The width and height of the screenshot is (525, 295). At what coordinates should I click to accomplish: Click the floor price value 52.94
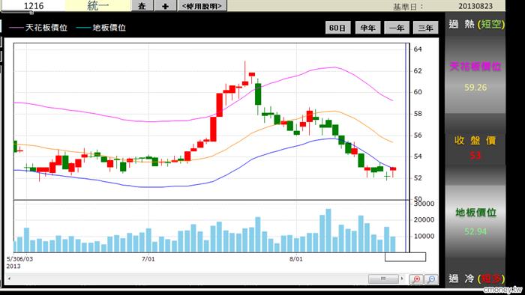tap(475, 231)
